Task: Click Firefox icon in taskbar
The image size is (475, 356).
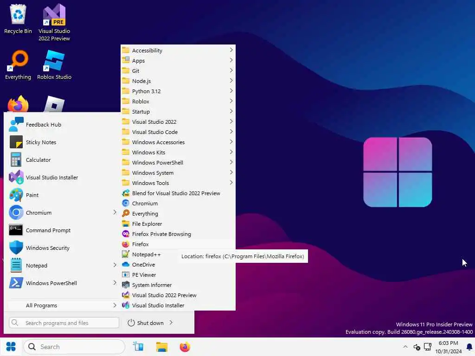Action: point(185,347)
